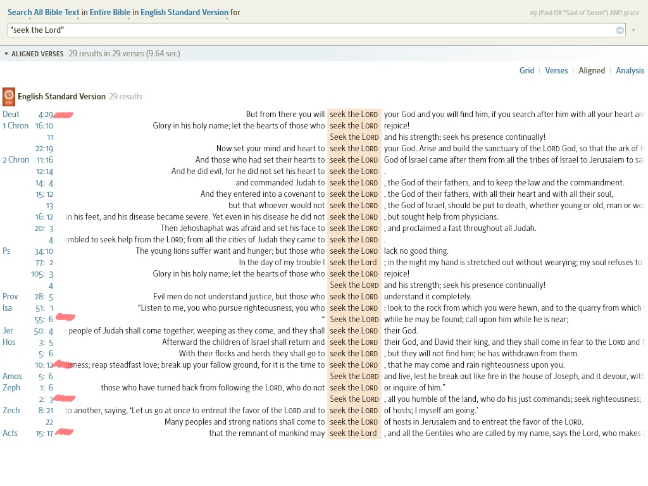
Task: Open the Zech book link
Action: (11, 410)
